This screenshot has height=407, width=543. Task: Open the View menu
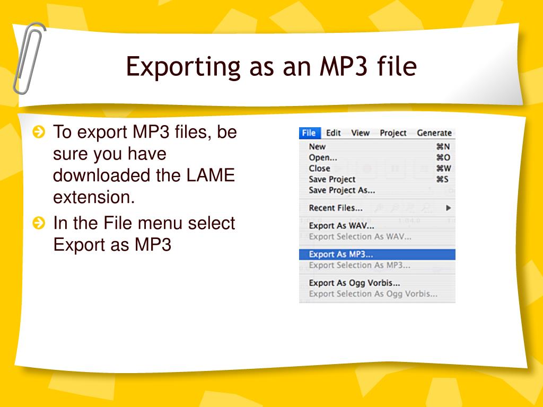[360, 133]
